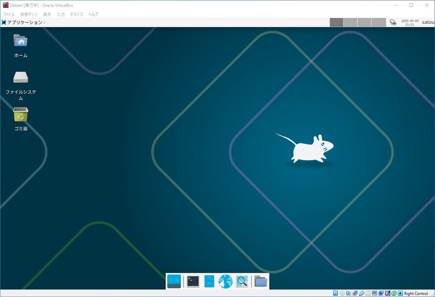Image resolution: width=435 pixels, height=297 pixels.
Task: Open the 仮想マシン menu
Action: [29, 15]
